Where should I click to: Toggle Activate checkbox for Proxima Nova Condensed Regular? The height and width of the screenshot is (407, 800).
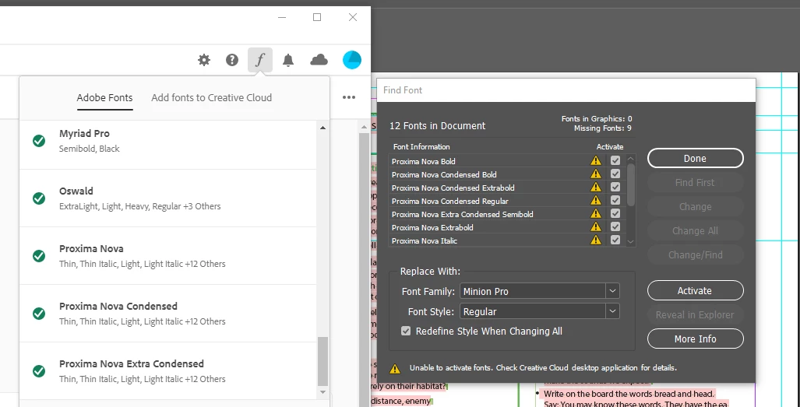click(x=615, y=200)
